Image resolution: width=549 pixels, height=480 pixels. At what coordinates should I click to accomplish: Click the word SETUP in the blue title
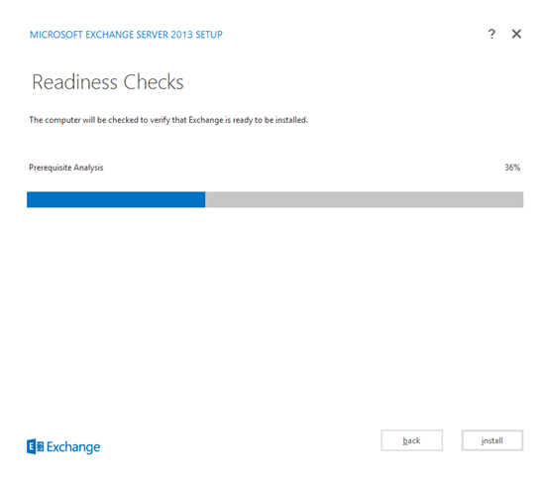tap(209, 35)
